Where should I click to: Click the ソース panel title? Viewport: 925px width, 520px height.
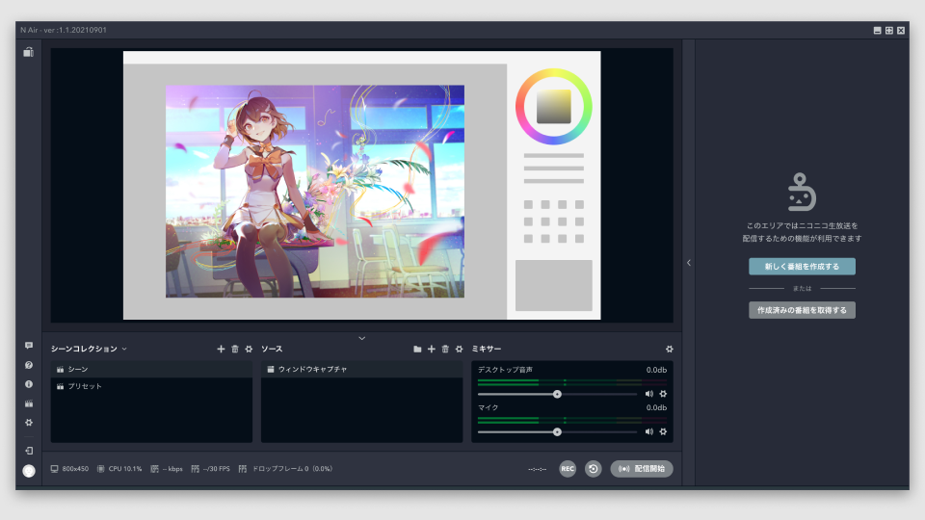click(272, 349)
